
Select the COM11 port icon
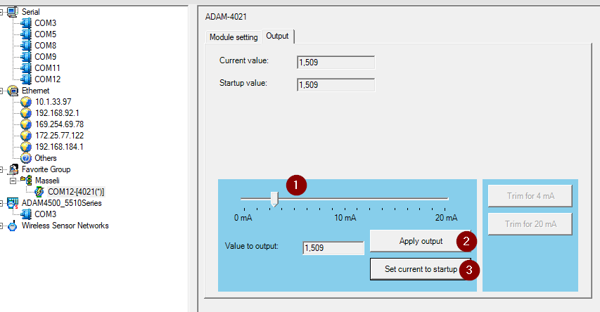point(26,68)
